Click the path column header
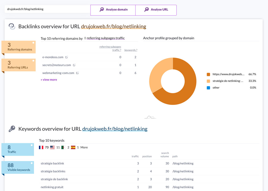The height and width of the screenshot is (191, 268). (x=175, y=156)
